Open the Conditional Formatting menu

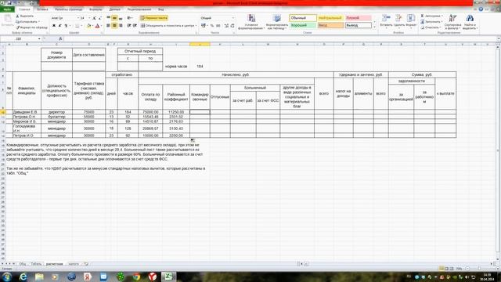251,22
